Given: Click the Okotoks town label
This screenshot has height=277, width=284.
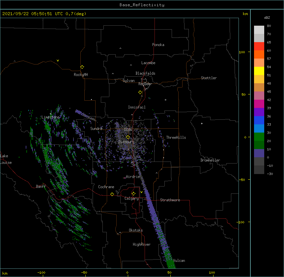Looking at the screenshot, I should click(x=136, y=230).
